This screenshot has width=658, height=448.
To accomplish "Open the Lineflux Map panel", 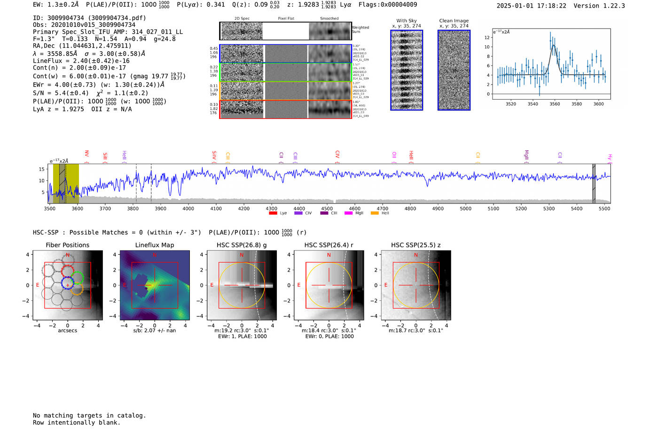I will (x=155, y=285).
